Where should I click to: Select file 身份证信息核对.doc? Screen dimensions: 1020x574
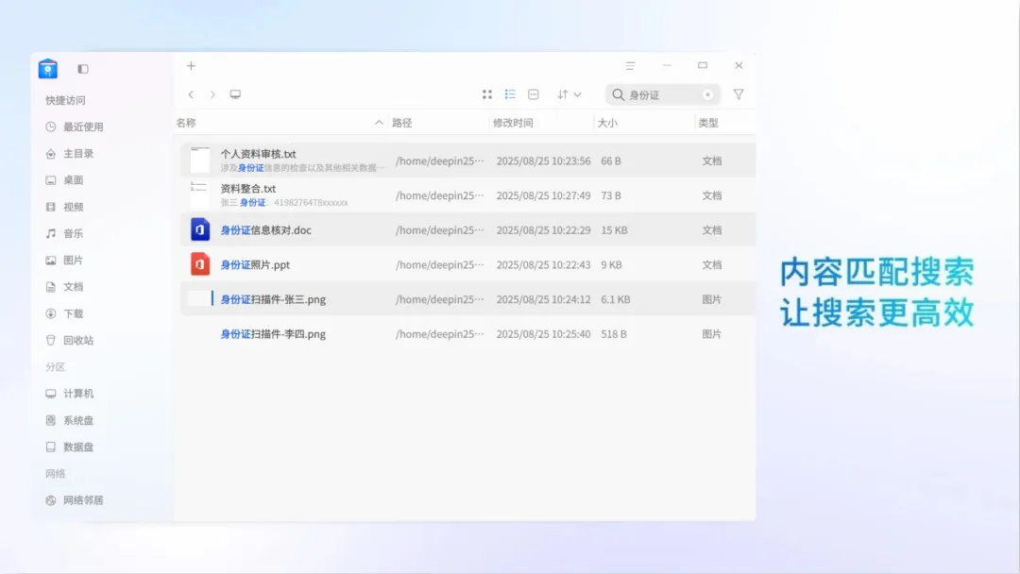[467, 230]
